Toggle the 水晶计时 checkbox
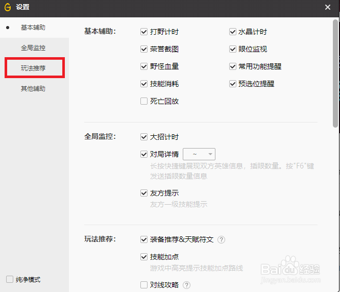Viewport: 340px width, 292px height. [x=233, y=32]
